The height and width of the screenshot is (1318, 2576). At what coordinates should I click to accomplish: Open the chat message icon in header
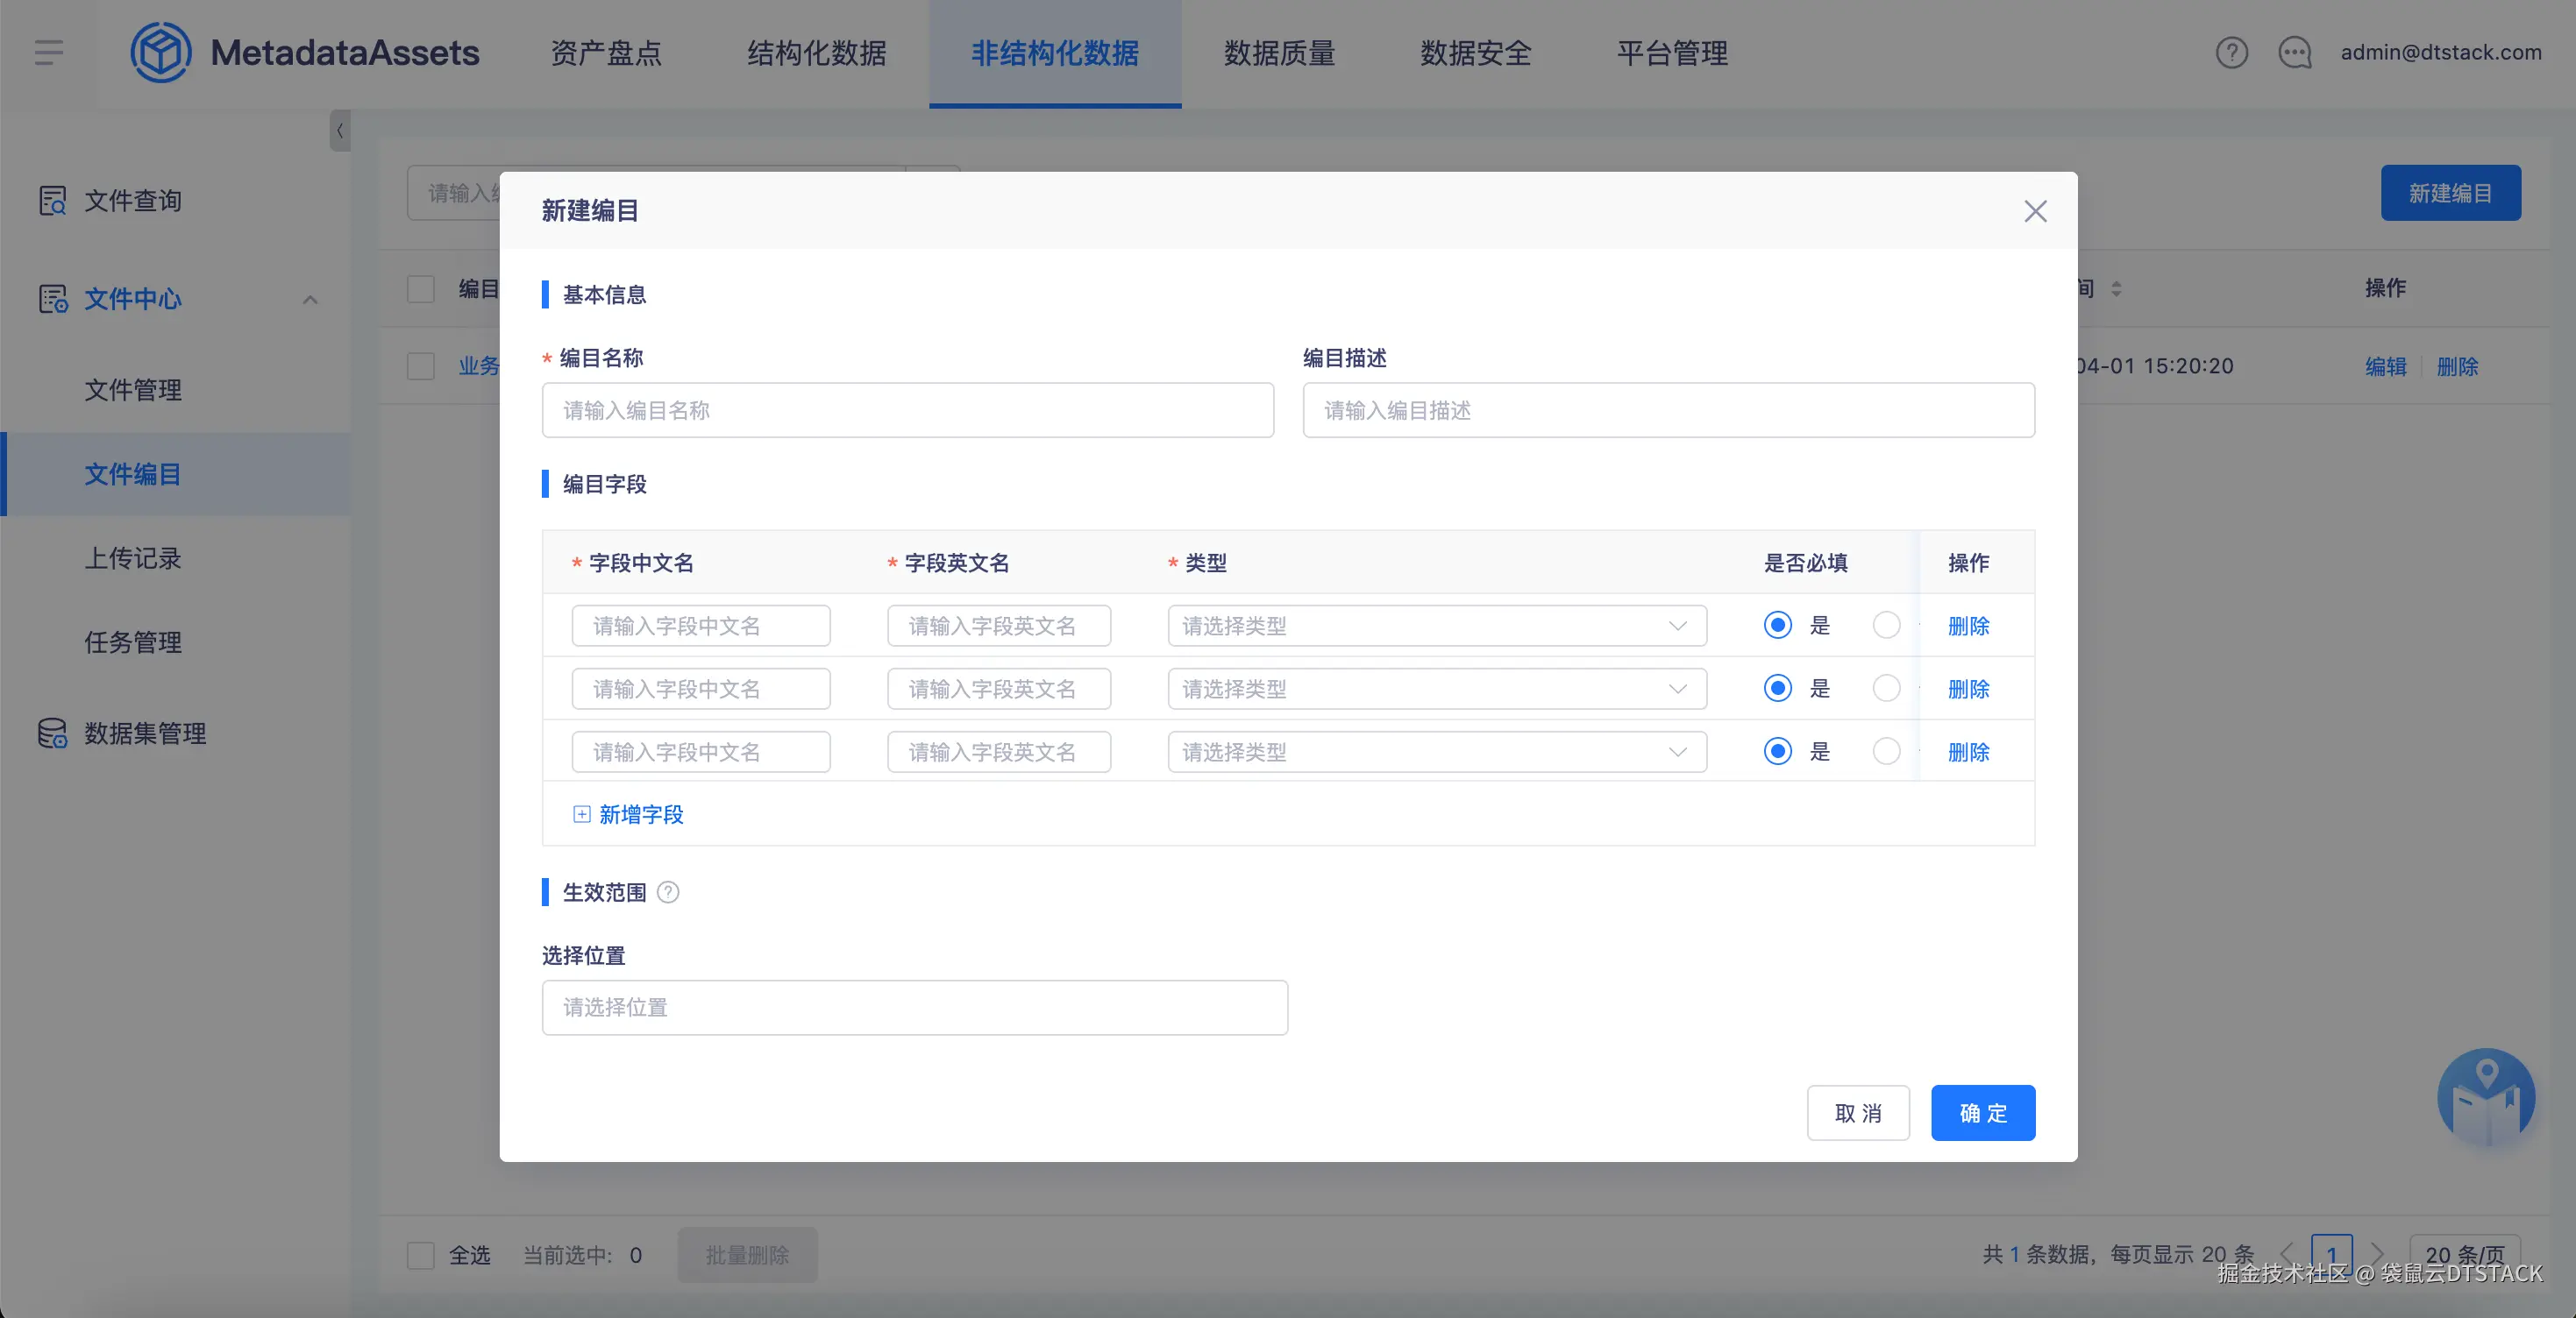(2294, 52)
